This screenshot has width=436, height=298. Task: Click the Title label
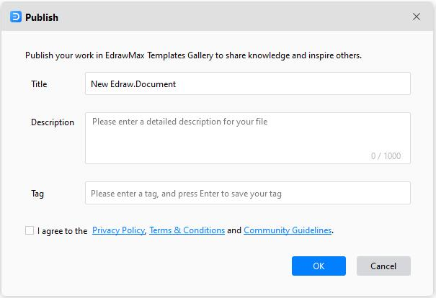(39, 84)
